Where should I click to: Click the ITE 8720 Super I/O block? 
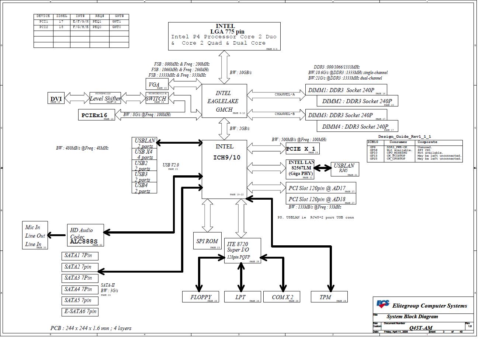[x=242, y=250]
